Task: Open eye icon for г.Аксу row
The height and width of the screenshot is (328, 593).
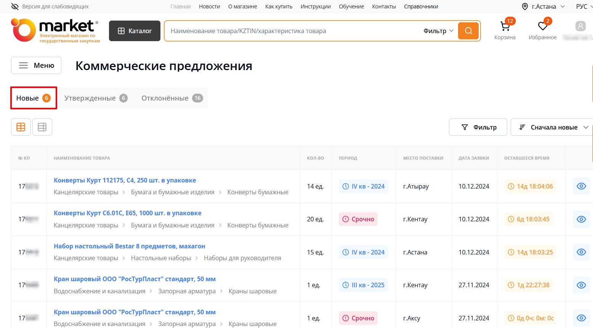Action: (x=581, y=318)
